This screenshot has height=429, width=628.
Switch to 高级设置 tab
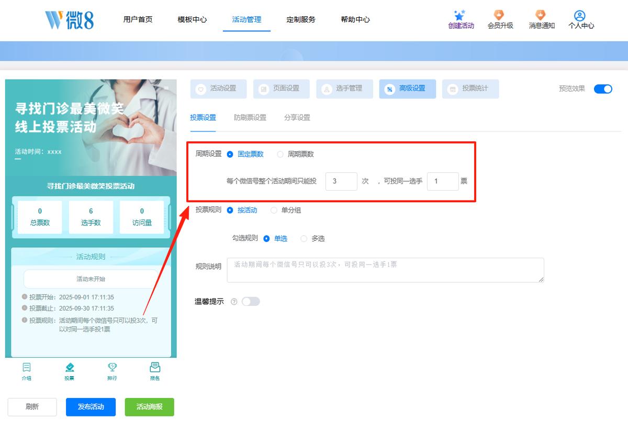408,89
